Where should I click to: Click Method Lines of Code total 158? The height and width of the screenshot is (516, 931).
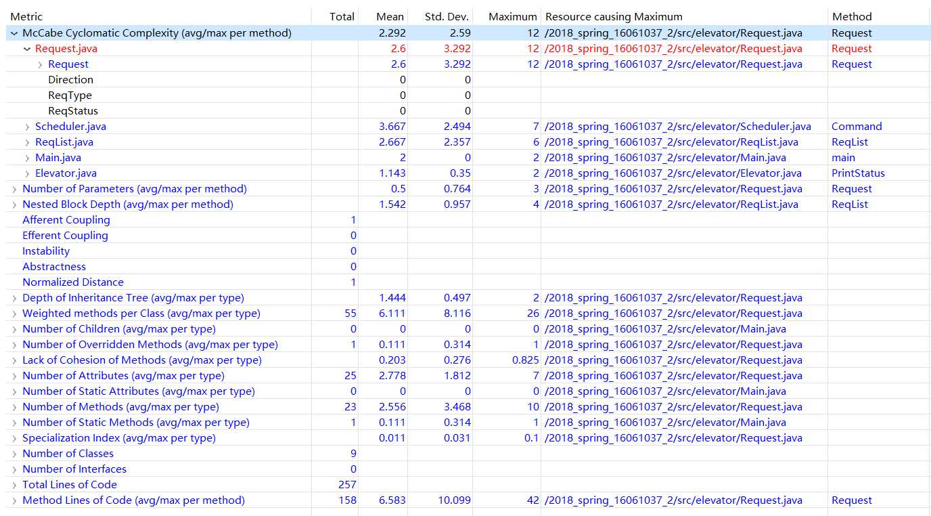click(347, 500)
